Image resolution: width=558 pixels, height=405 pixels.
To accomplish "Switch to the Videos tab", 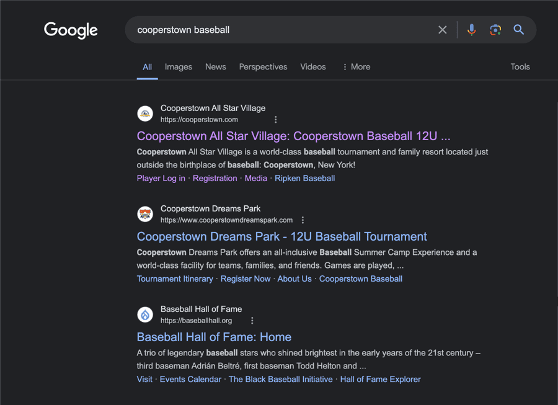I will pos(313,67).
